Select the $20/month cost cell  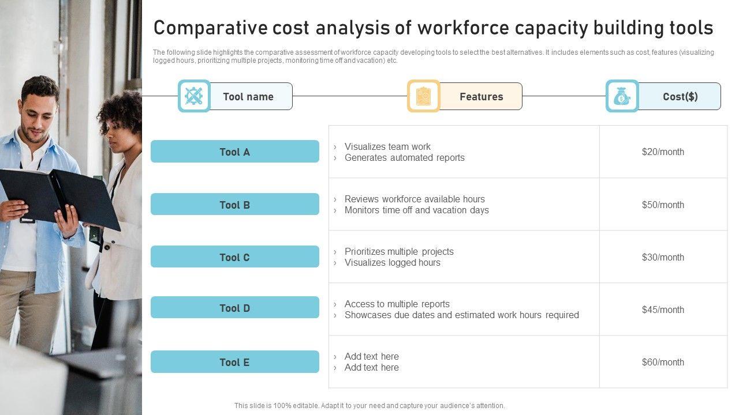663,152
